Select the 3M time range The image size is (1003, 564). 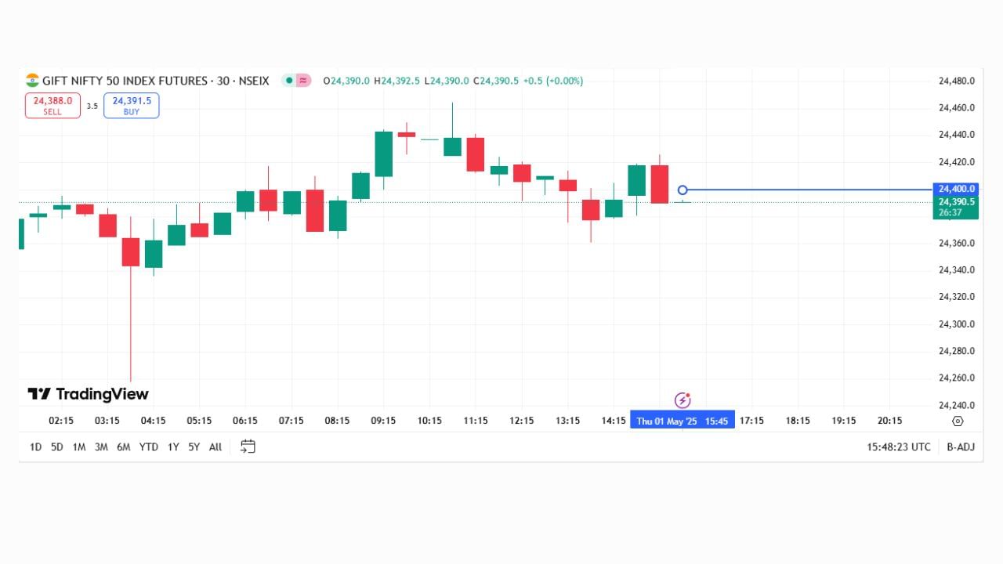pyautogui.click(x=101, y=447)
